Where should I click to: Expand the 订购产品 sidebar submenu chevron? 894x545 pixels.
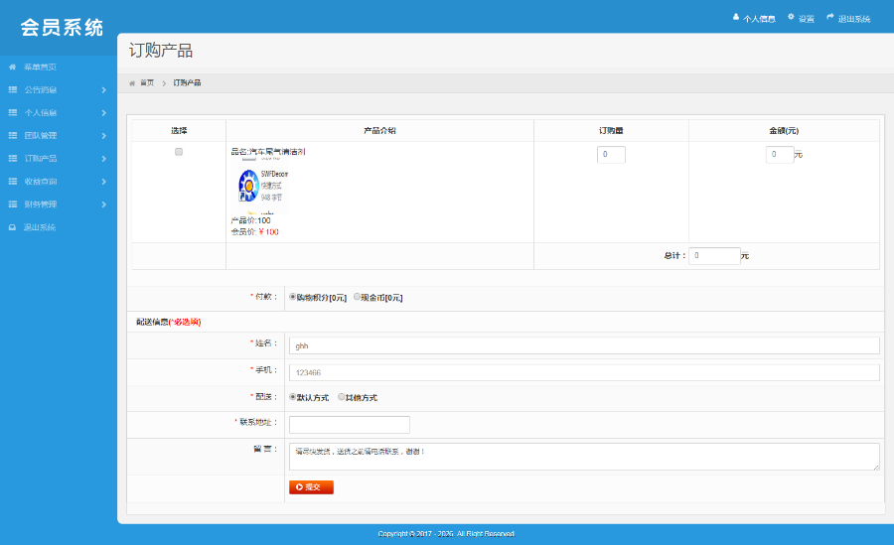pos(103,158)
